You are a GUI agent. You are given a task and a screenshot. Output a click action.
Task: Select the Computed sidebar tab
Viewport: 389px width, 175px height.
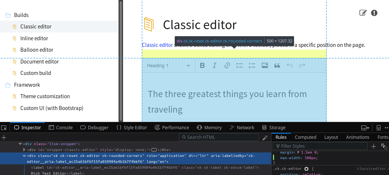[306, 137]
